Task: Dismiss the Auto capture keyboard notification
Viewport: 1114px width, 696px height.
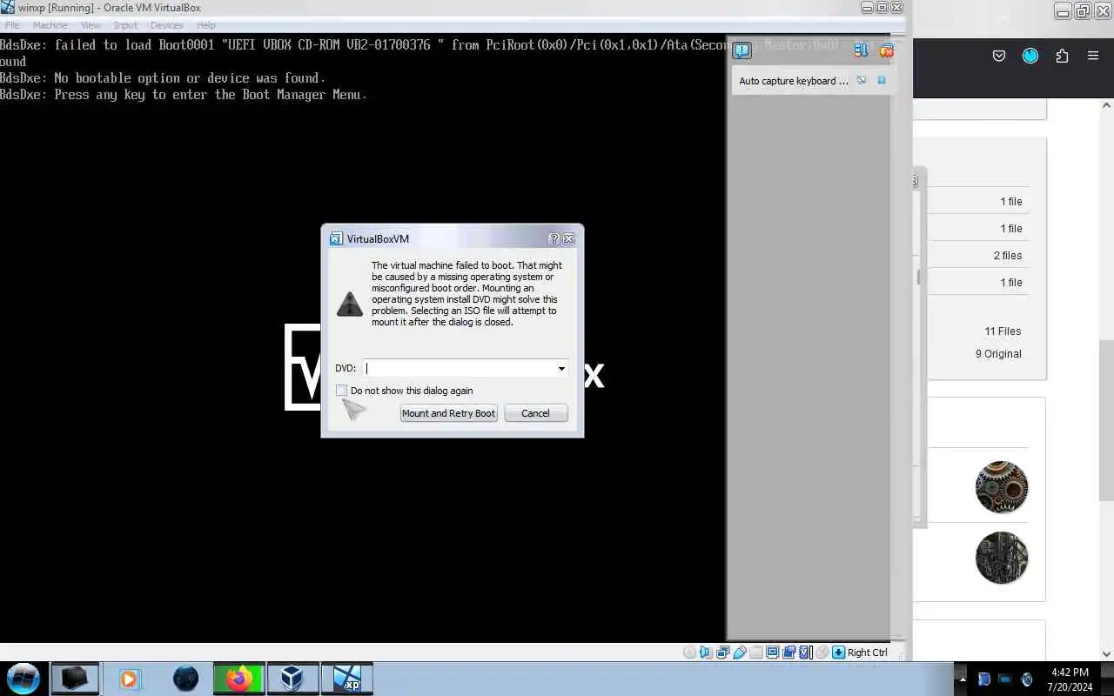Action: 882,80
